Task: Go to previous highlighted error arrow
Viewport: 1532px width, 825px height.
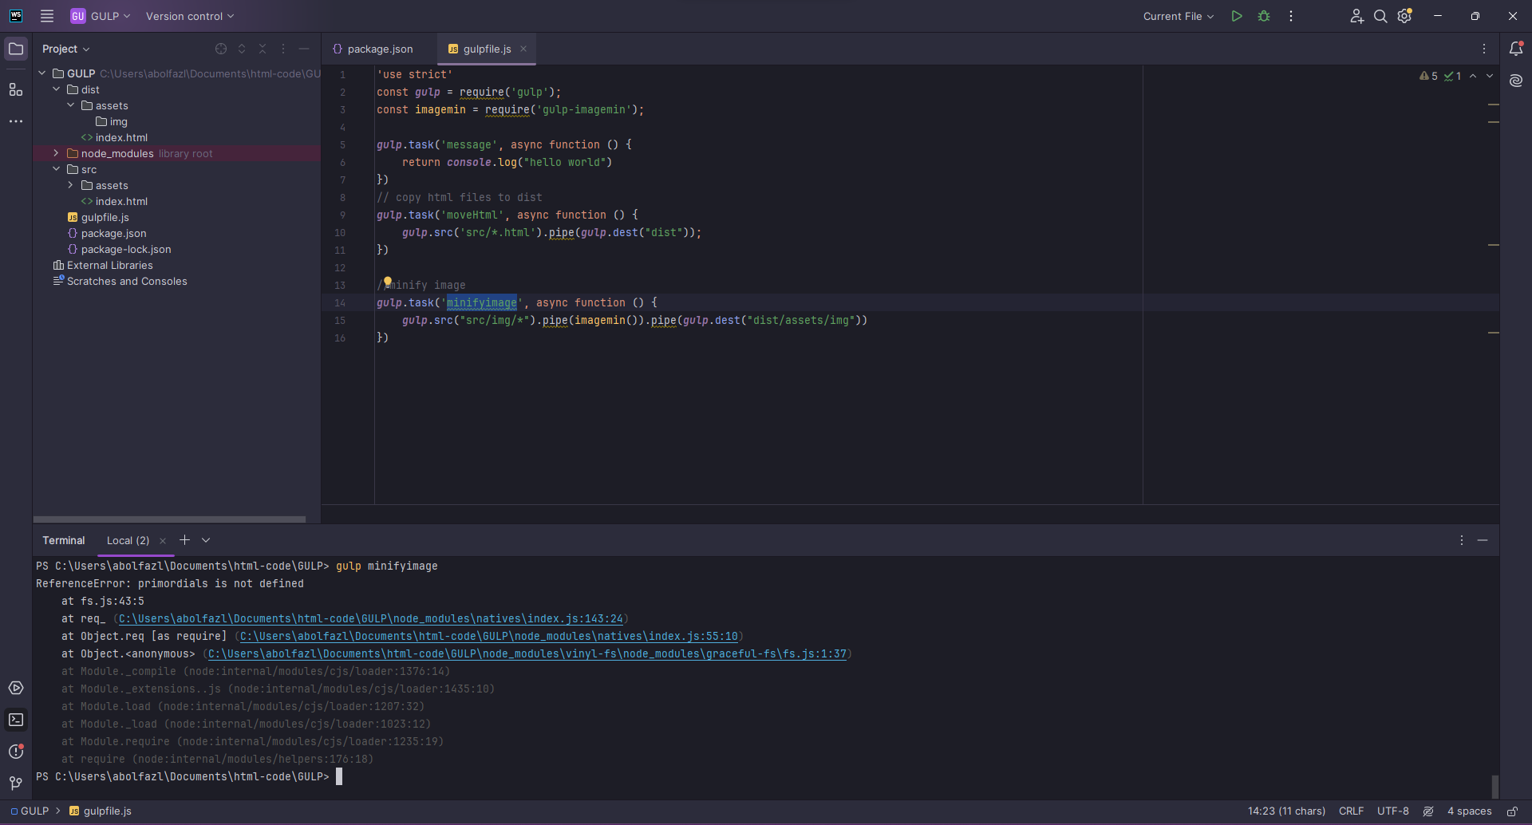Action: pyautogui.click(x=1473, y=76)
